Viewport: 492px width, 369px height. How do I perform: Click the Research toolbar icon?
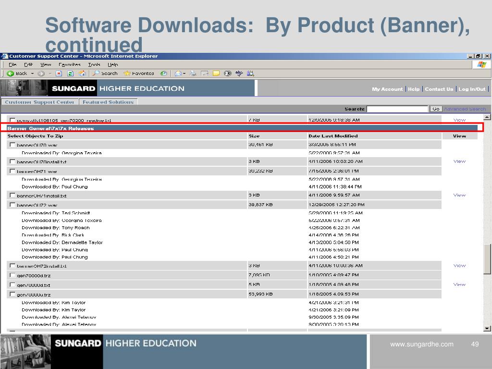(250, 74)
